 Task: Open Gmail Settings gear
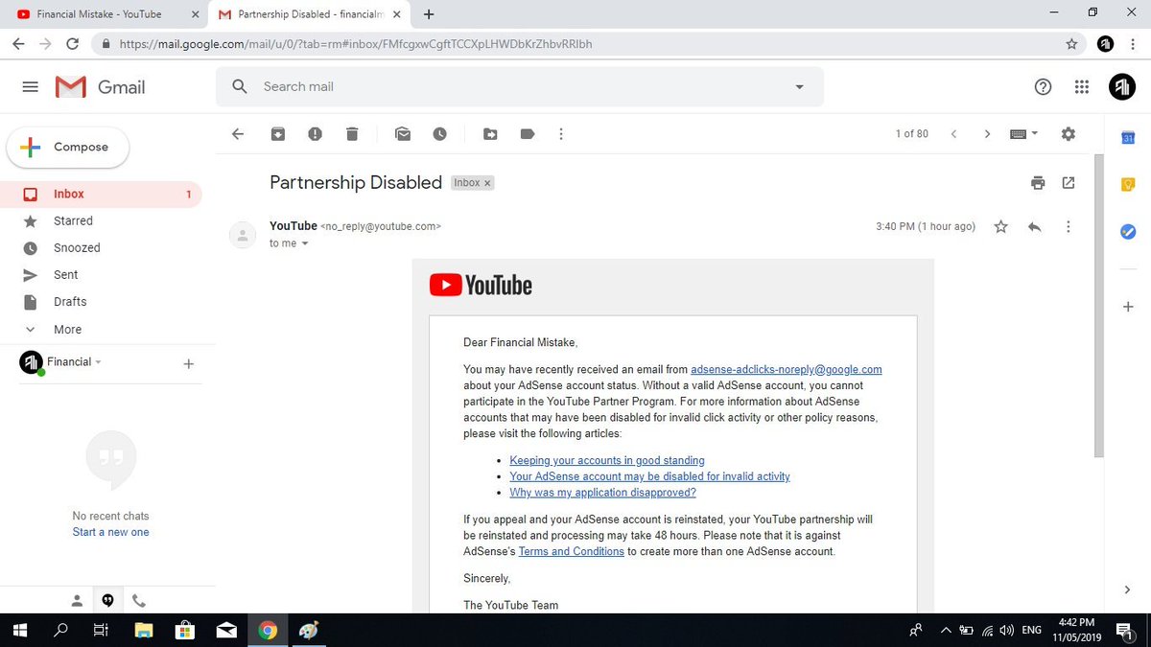click(1069, 134)
